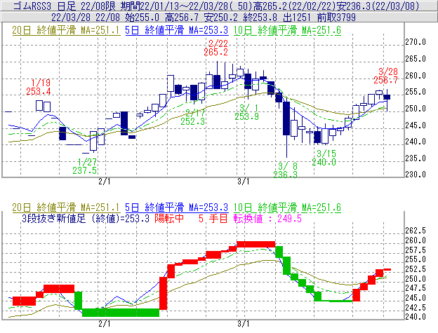This screenshot has height=333, width=438.
Task: Click the 3/1 date label under lower chart
Action: pos(244,324)
